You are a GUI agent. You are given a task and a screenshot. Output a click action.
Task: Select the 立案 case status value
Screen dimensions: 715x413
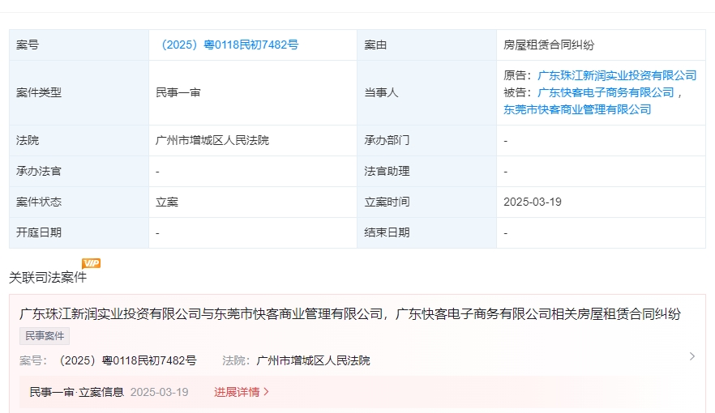click(x=166, y=202)
